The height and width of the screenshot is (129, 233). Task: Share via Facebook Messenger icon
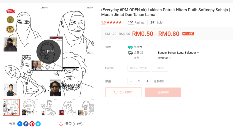pyautogui.click(x=20, y=124)
